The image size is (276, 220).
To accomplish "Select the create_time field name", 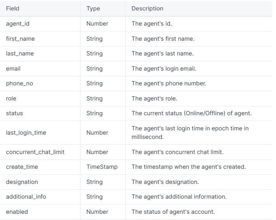I will pos(22,167).
